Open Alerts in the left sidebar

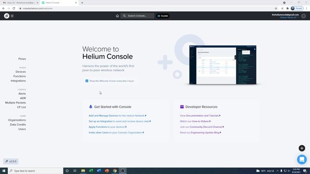pyautogui.click(x=22, y=93)
